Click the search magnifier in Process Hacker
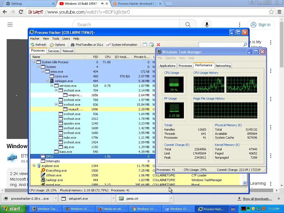Screen dimensions: 284x213 (x=245, y=44)
